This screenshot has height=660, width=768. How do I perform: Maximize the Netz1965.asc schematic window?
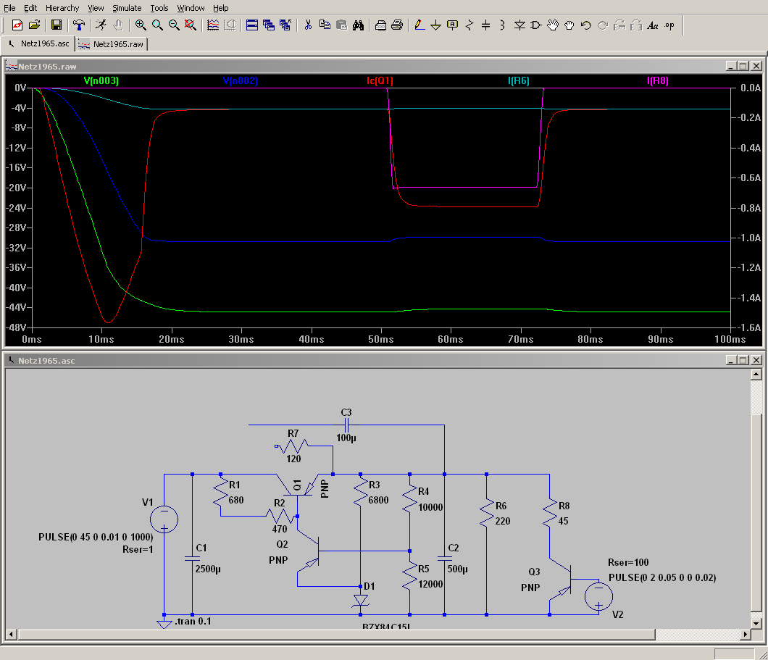pyautogui.click(x=743, y=360)
